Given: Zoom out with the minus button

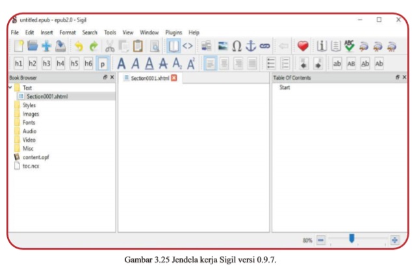Looking at the screenshot, I should pos(320,240).
